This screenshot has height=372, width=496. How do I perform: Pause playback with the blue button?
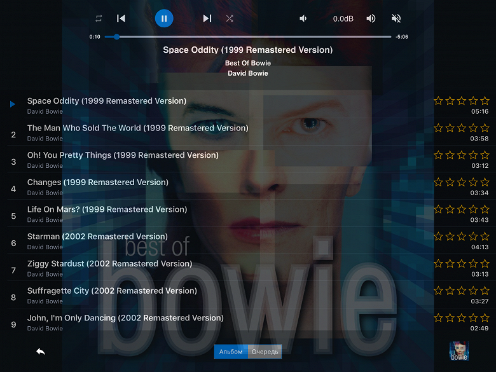pyautogui.click(x=164, y=18)
